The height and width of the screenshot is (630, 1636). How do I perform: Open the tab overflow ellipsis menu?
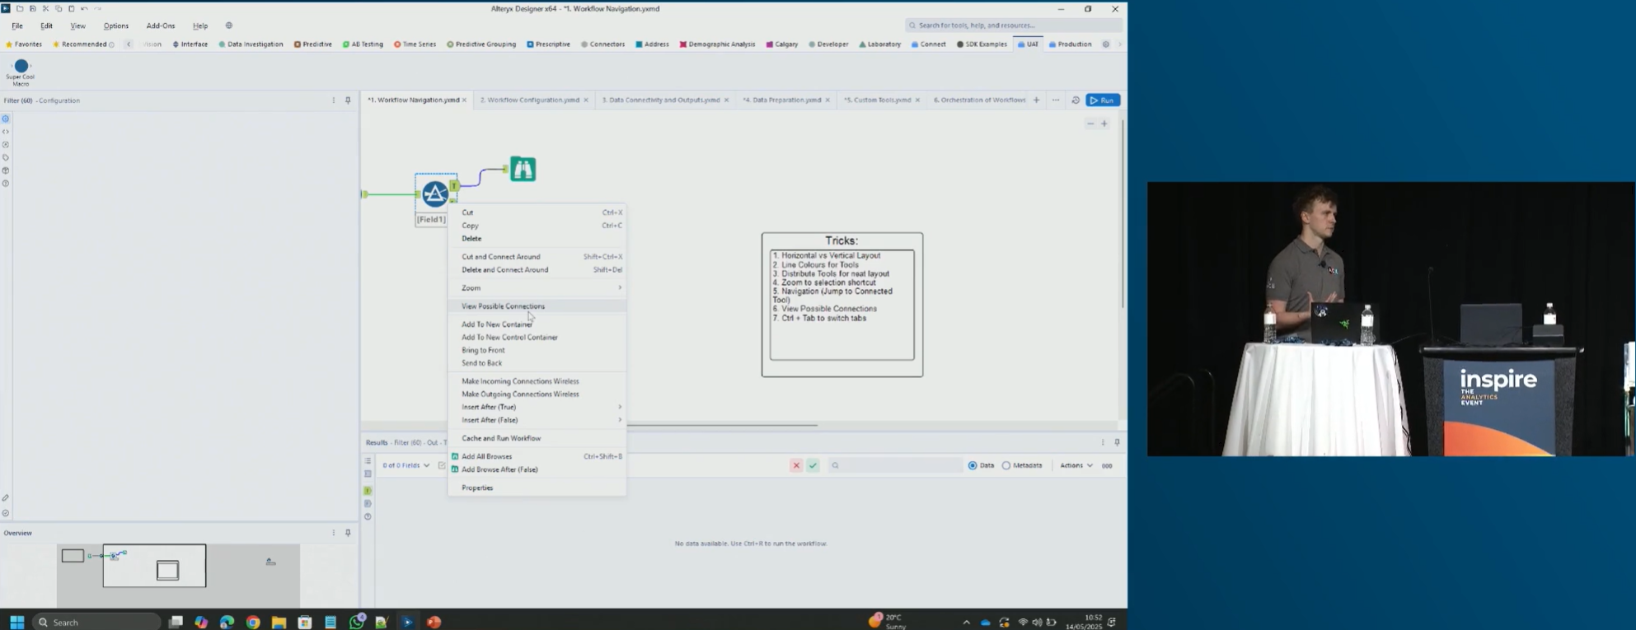pyautogui.click(x=1056, y=100)
